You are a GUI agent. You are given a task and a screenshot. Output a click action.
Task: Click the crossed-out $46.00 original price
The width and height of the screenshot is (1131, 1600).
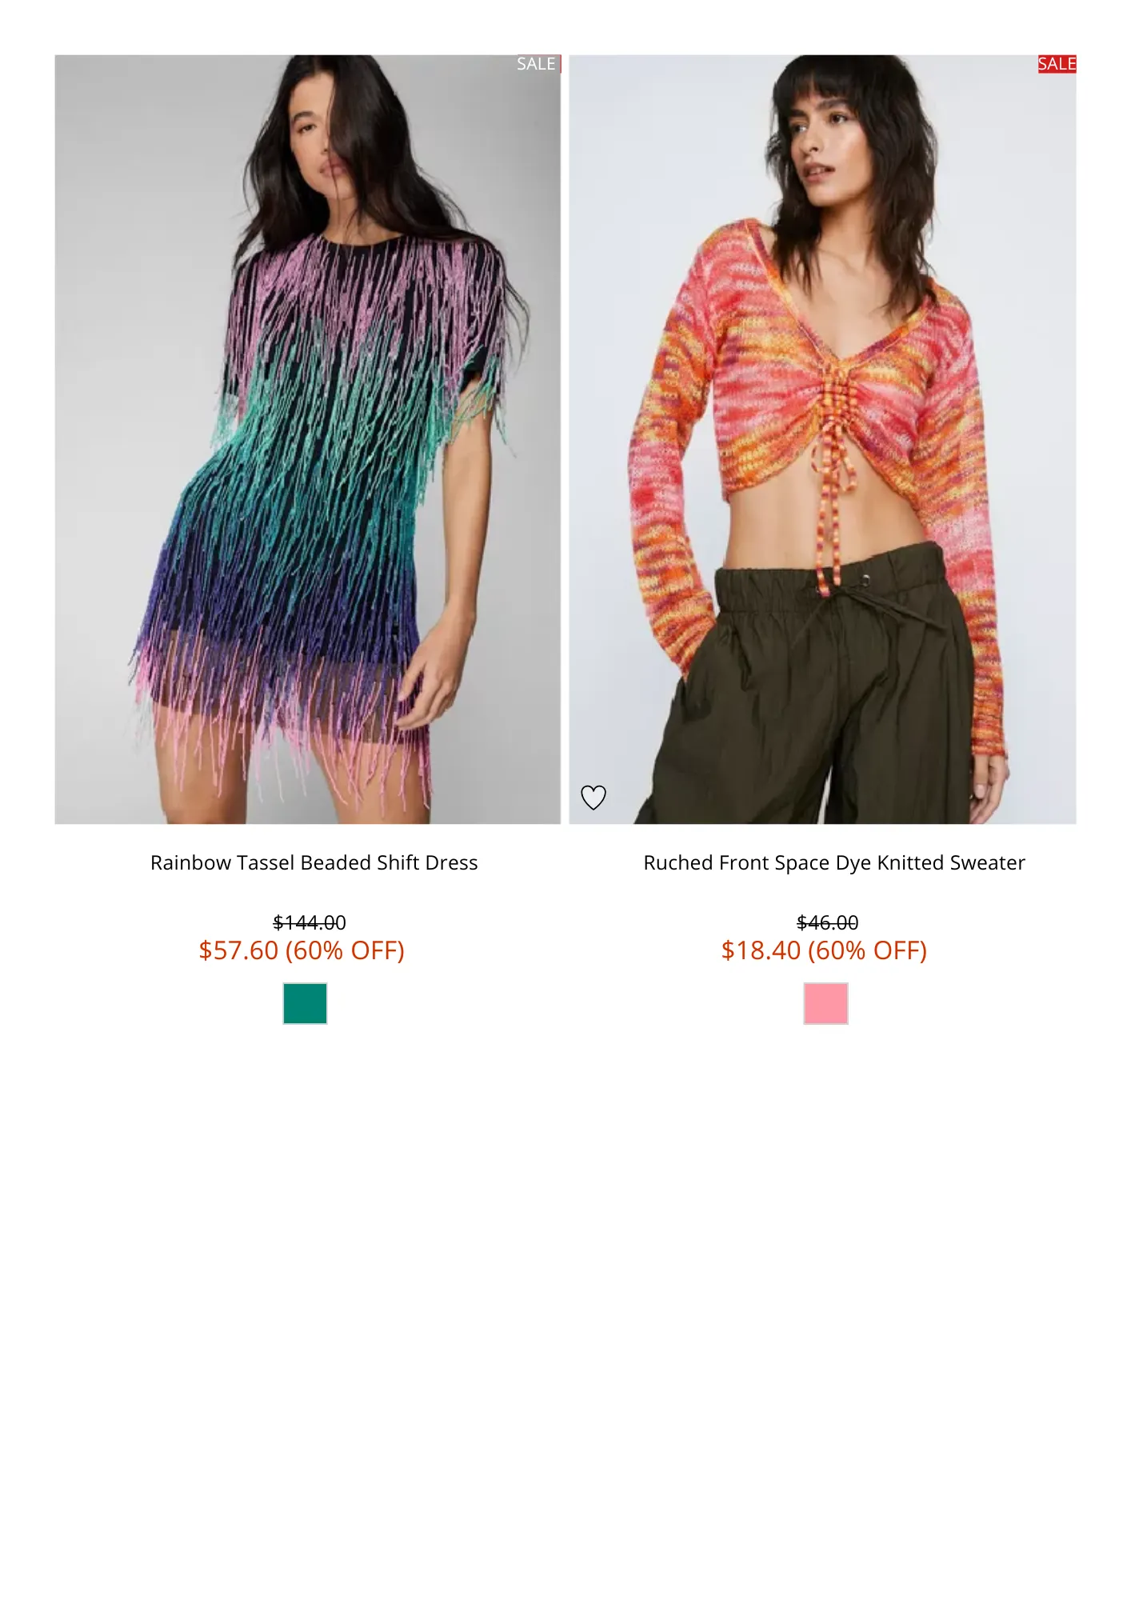click(827, 922)
